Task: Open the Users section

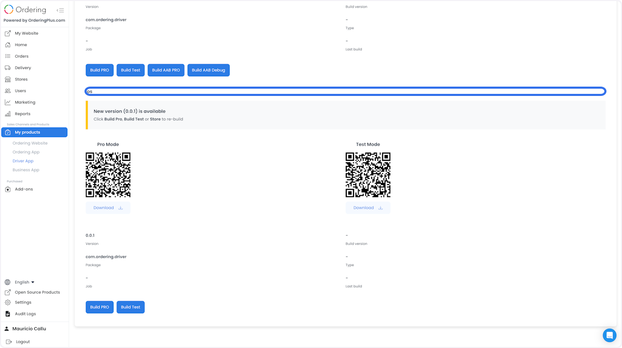Action: point(20,91)
